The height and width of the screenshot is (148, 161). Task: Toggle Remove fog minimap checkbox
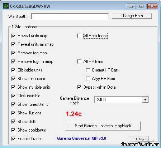click(x=13, y=61)
